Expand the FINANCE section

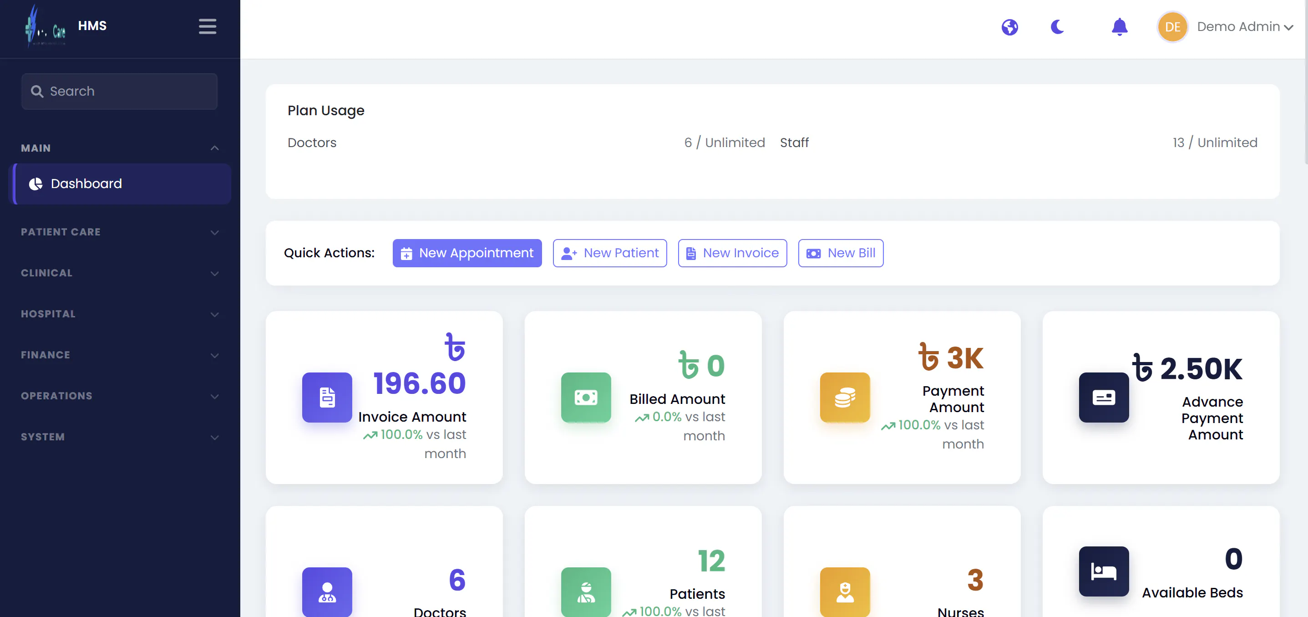[x=119, y=356]
